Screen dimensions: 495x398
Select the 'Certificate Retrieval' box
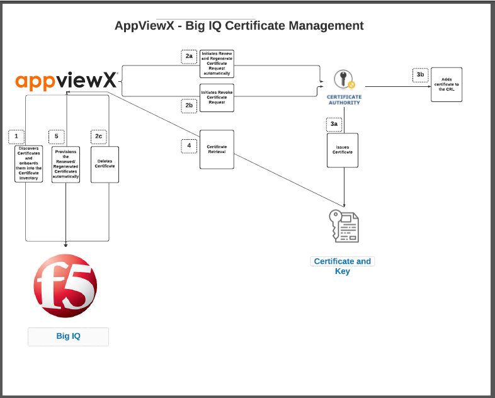[x=217, y=150]
